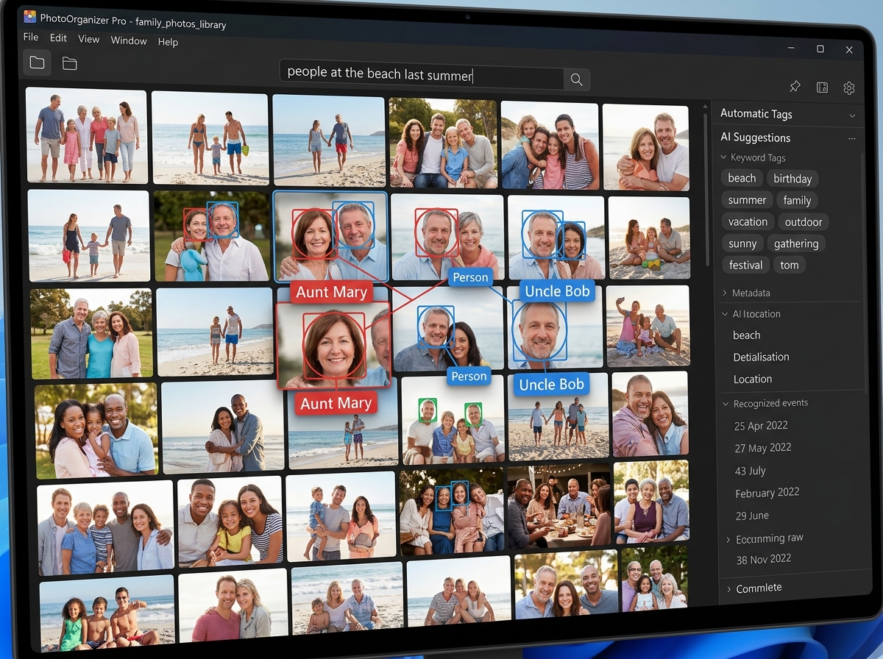Open the second folder icon in toolbar
Viewport: 883px width, 659px height.
point(69,64)
